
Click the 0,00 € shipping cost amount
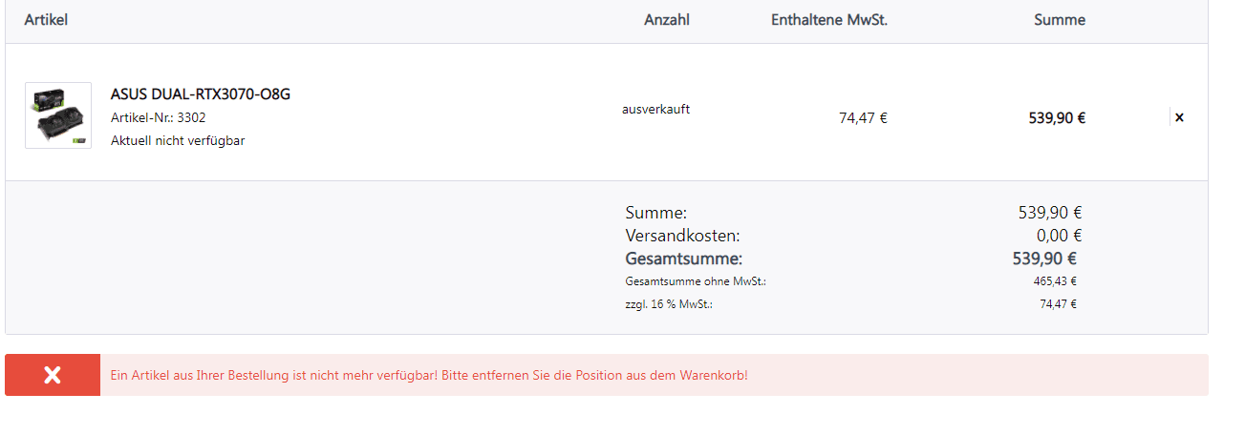tap(1059, 236)
